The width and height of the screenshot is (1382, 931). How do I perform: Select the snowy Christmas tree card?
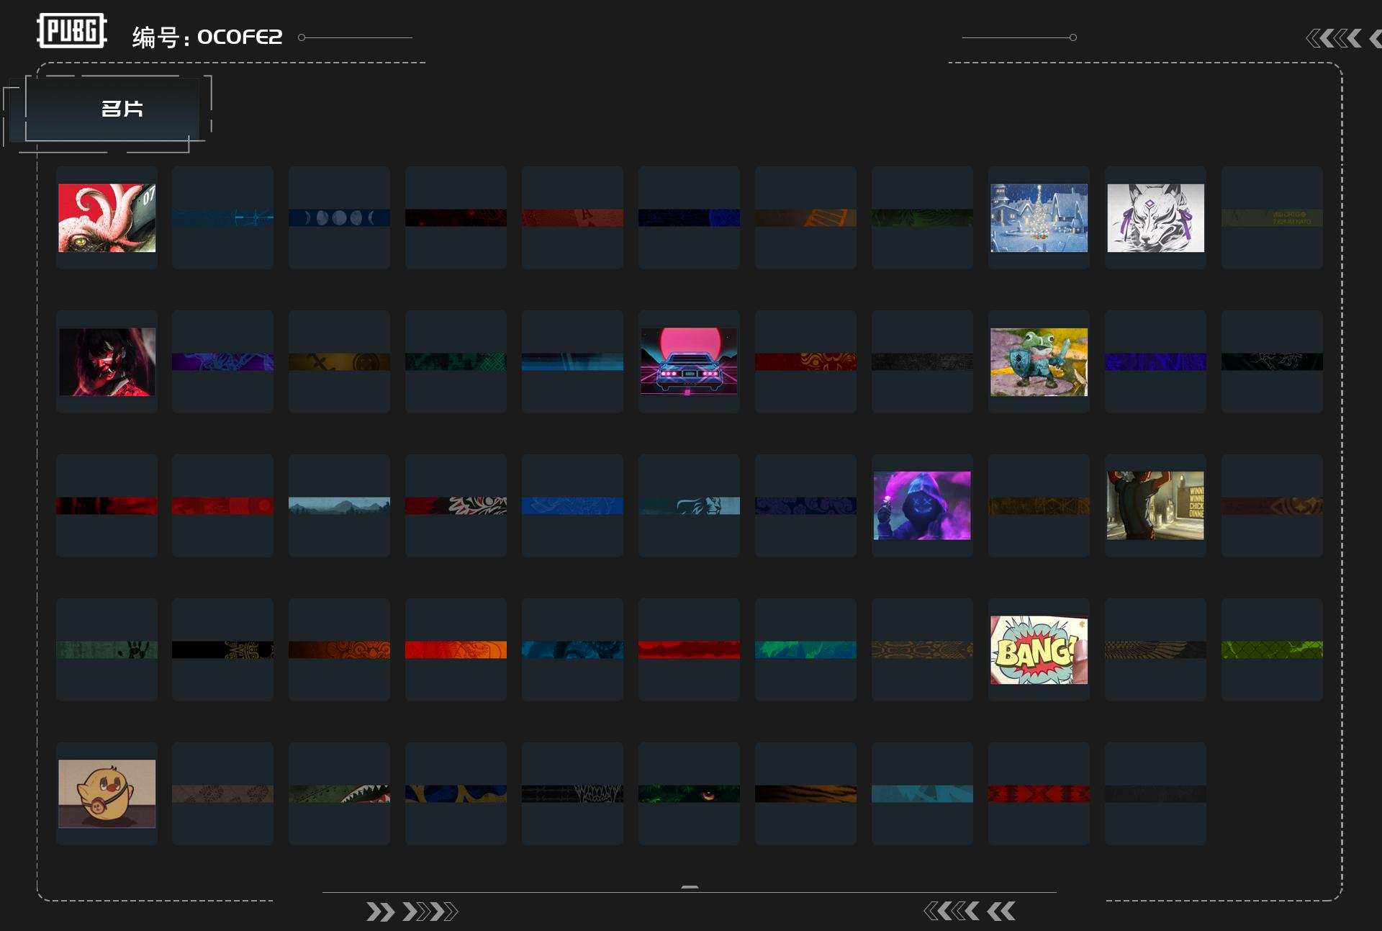(1039, 217)
